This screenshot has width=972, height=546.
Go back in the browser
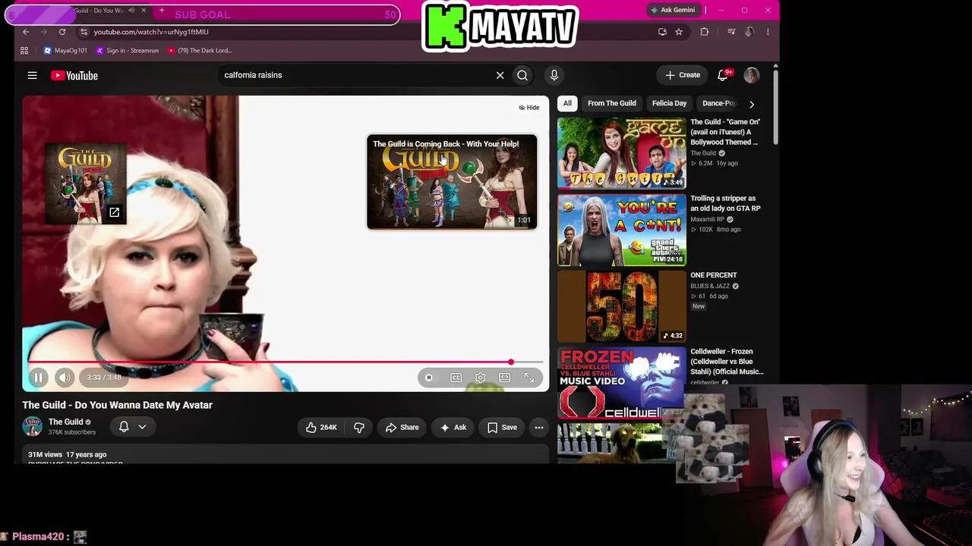tap(26, 32)
